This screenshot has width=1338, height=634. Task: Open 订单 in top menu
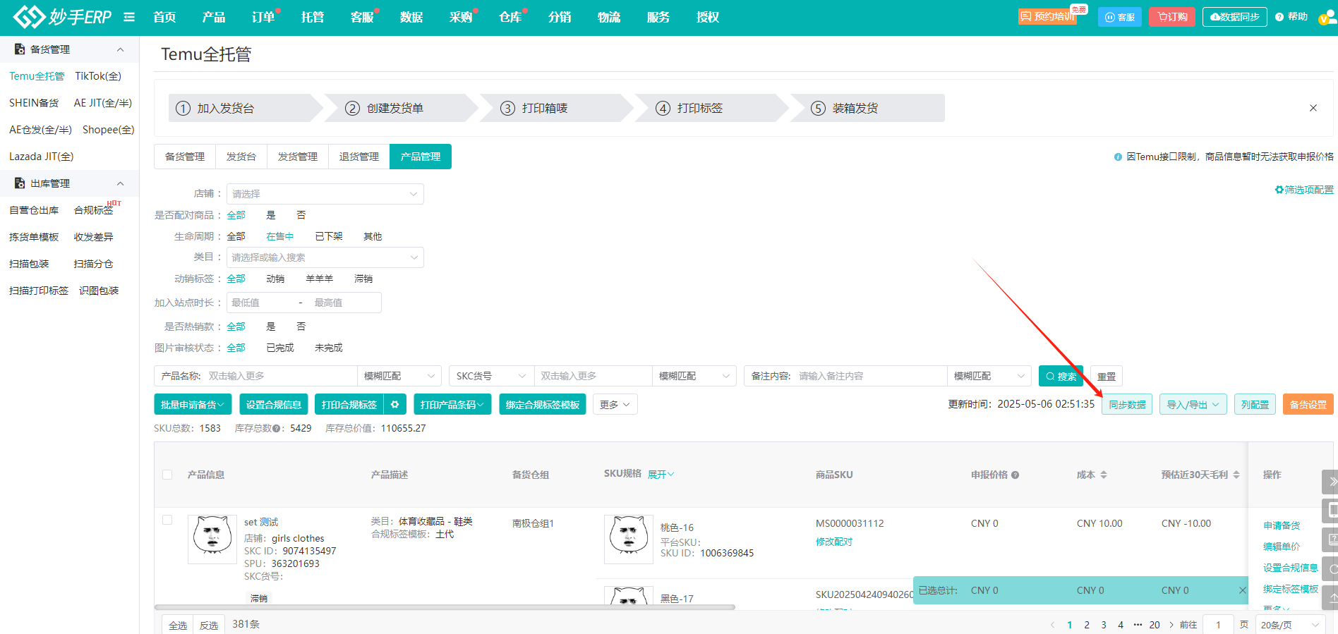coord(263,17)
